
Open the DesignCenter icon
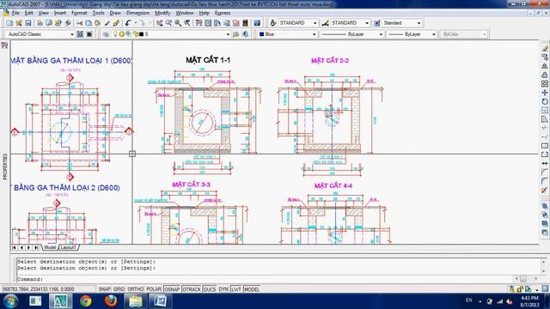point(208,23)
